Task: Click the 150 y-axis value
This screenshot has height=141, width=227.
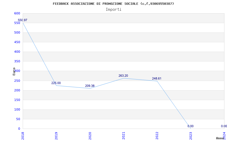Action: tap(17, 100)
